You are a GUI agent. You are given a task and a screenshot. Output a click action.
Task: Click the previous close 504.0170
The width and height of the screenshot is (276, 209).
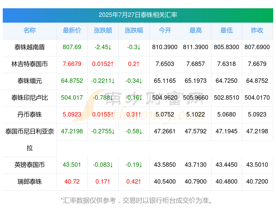[x=257, y=97]
